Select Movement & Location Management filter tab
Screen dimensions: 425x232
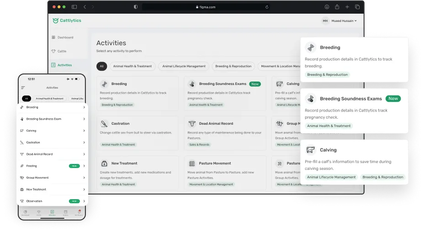point(279,66)
